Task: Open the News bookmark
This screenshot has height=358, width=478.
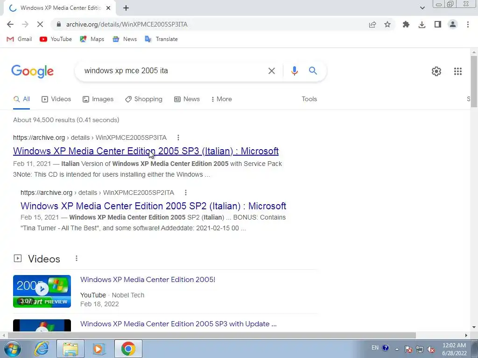Action: point(125,39)
